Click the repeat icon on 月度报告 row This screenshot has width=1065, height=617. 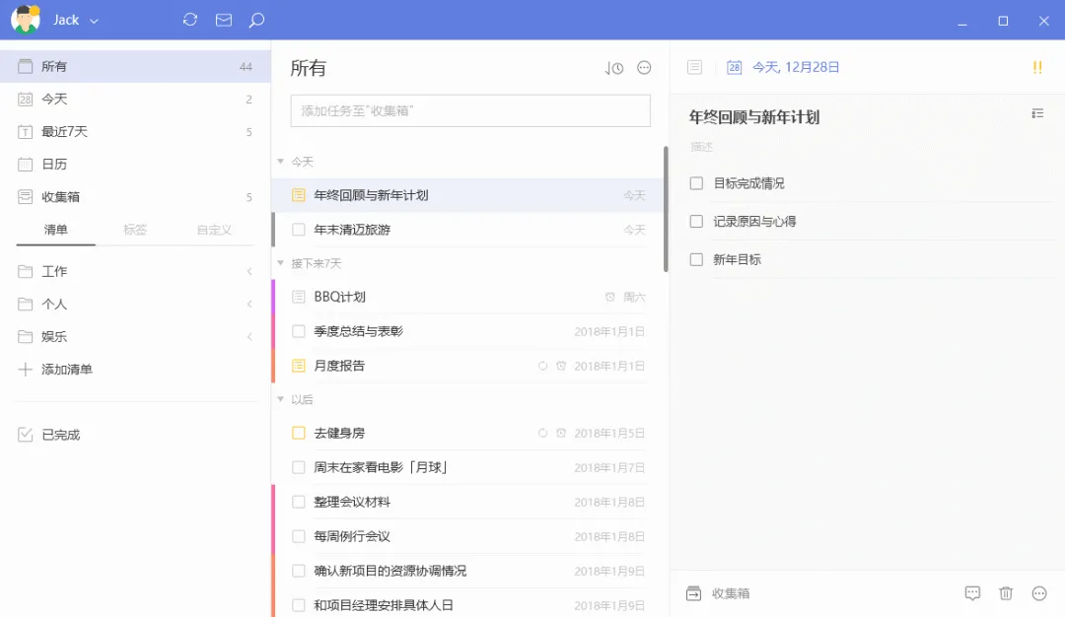(542, 366)
